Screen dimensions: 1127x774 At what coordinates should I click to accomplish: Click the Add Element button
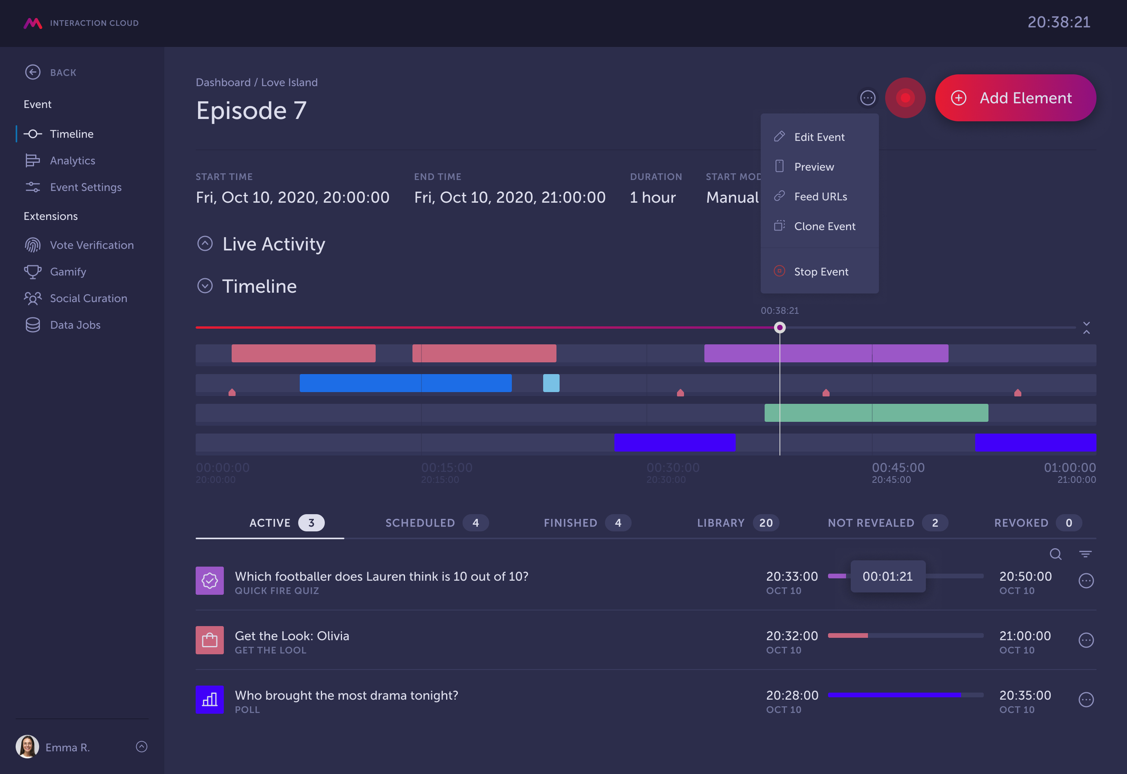click(x=1015, y=98)
